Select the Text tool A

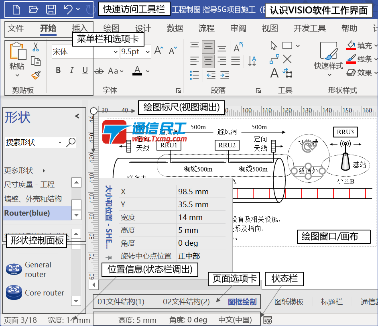(274, 73)
